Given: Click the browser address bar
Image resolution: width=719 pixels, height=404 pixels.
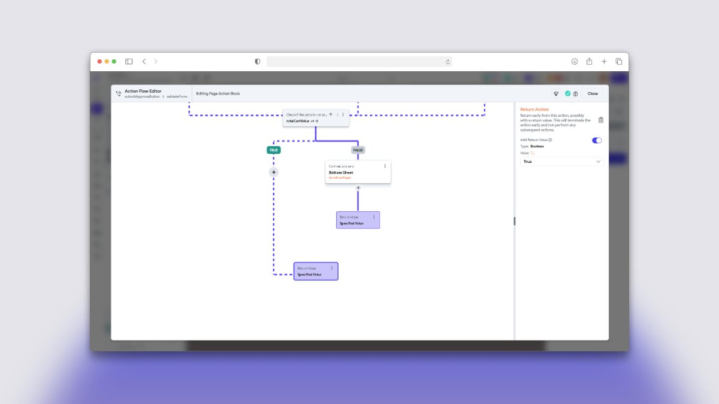Looking at the screenshot, I should 359,61.
